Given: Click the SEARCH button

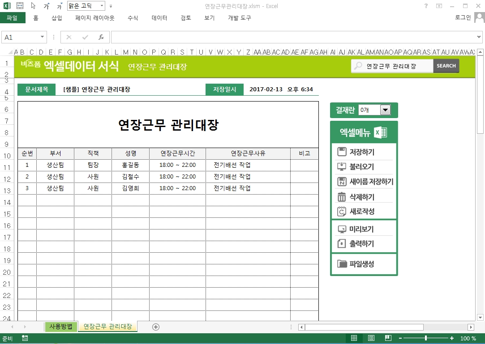Looking at the screenshot, I should (x=446, y=66).
